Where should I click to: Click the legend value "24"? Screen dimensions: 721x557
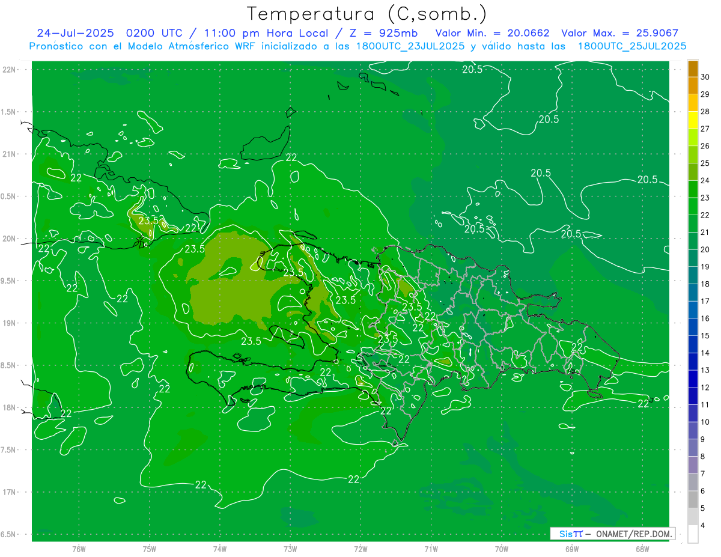click(x=705, y=180)
